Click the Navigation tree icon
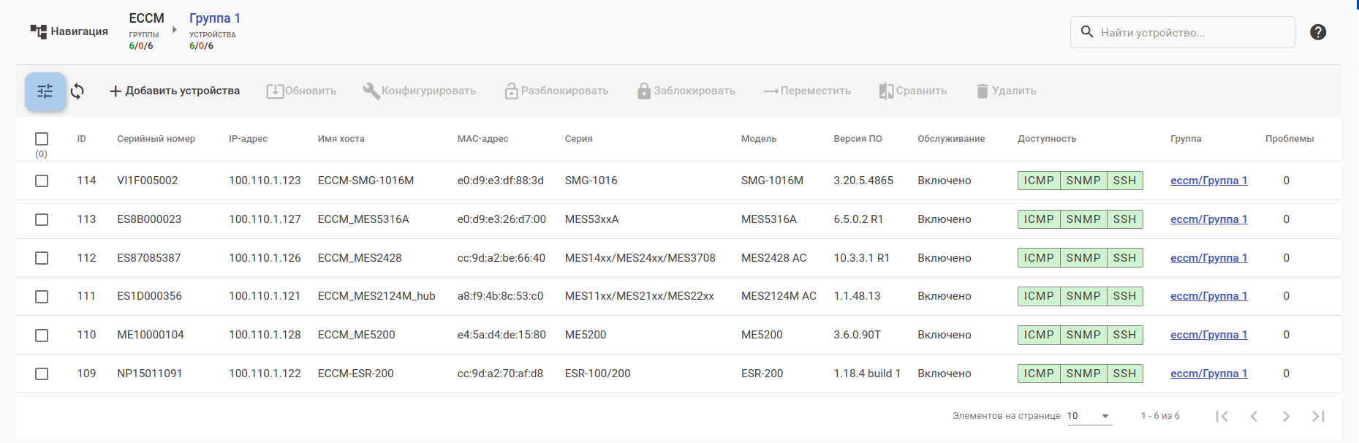This screenshot has width=1359, height=443. click(x=38, y=31)
